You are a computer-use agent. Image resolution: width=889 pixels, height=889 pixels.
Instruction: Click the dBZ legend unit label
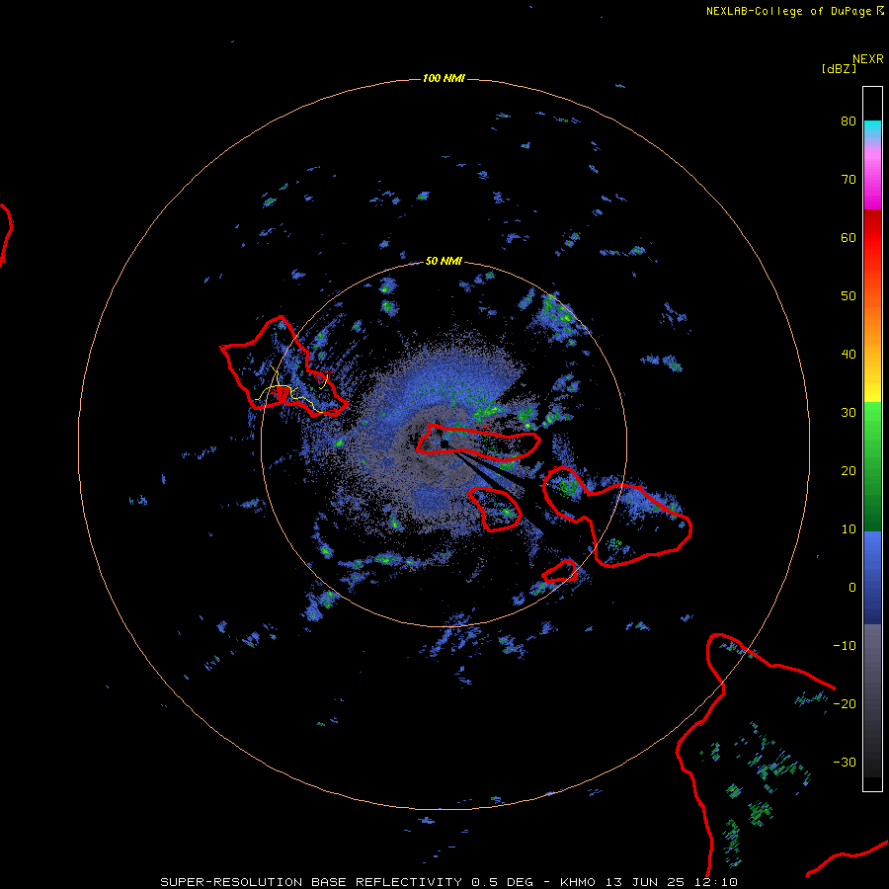coord(839,68)
